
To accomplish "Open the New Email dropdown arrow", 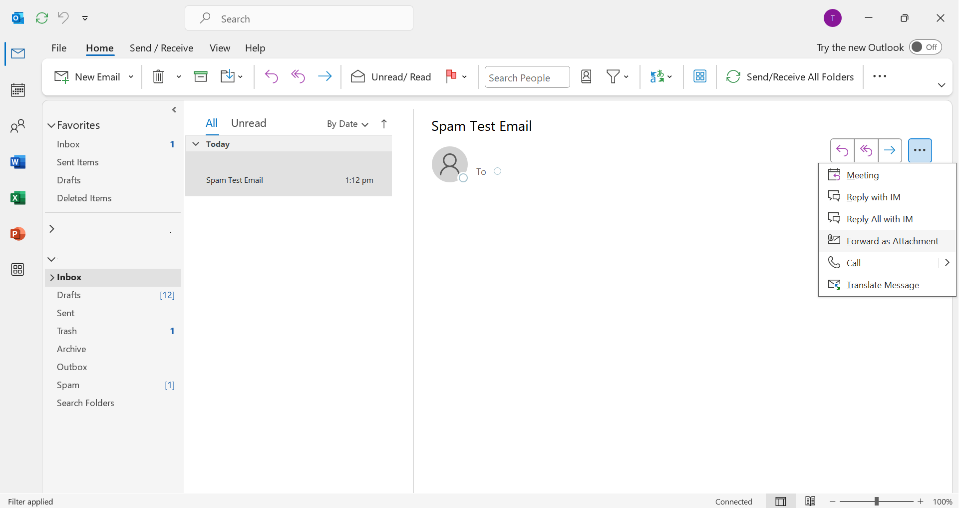I will [x=131, y=77].
